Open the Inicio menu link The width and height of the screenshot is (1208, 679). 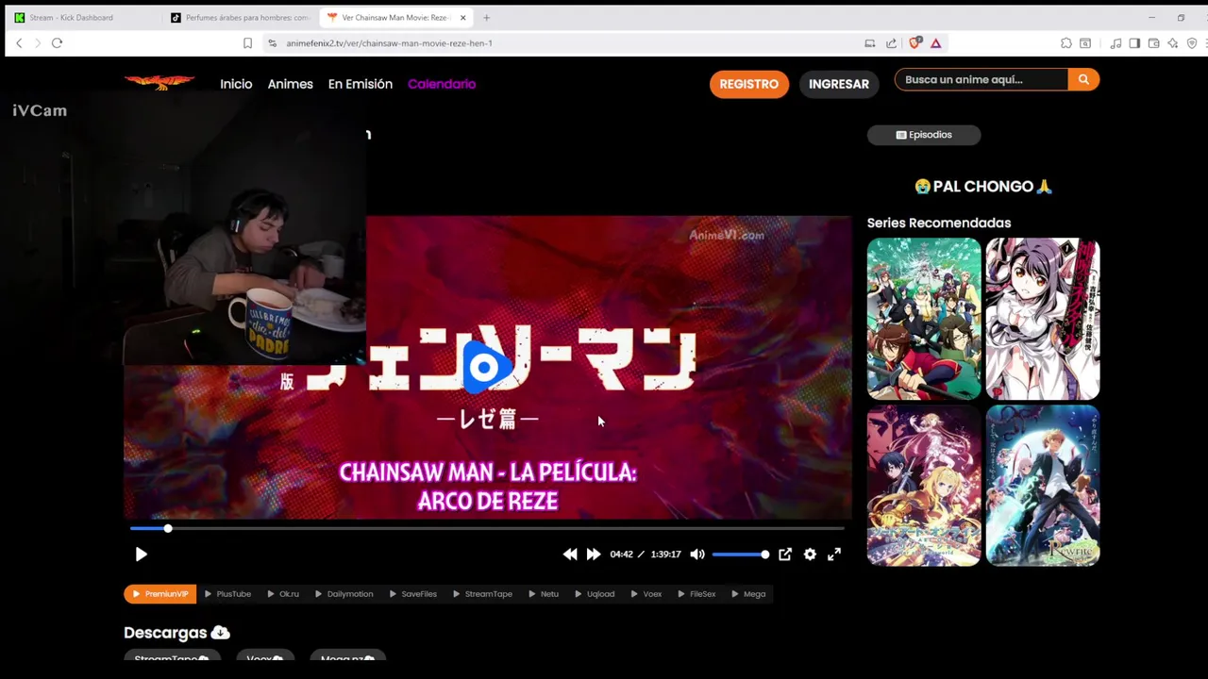pos(236,84)
